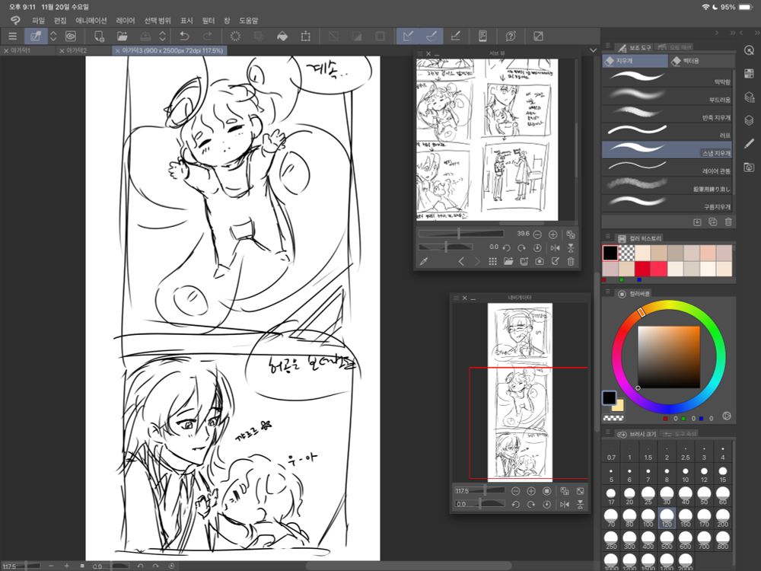Viewport: 761px width, 571px height.
Task: Toggle the Clip Studio sync eye icon
Action: pos(71,37)
